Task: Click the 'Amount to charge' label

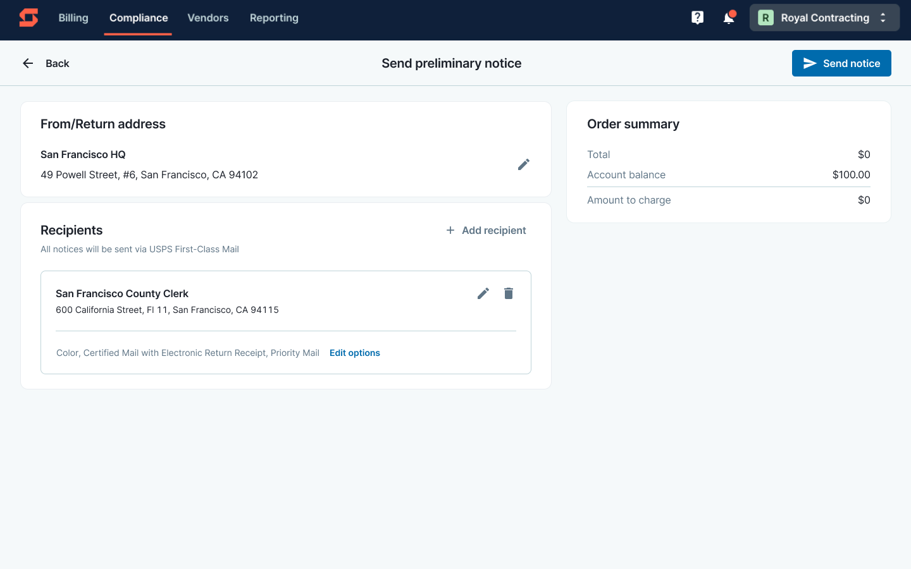Action: 629,200
